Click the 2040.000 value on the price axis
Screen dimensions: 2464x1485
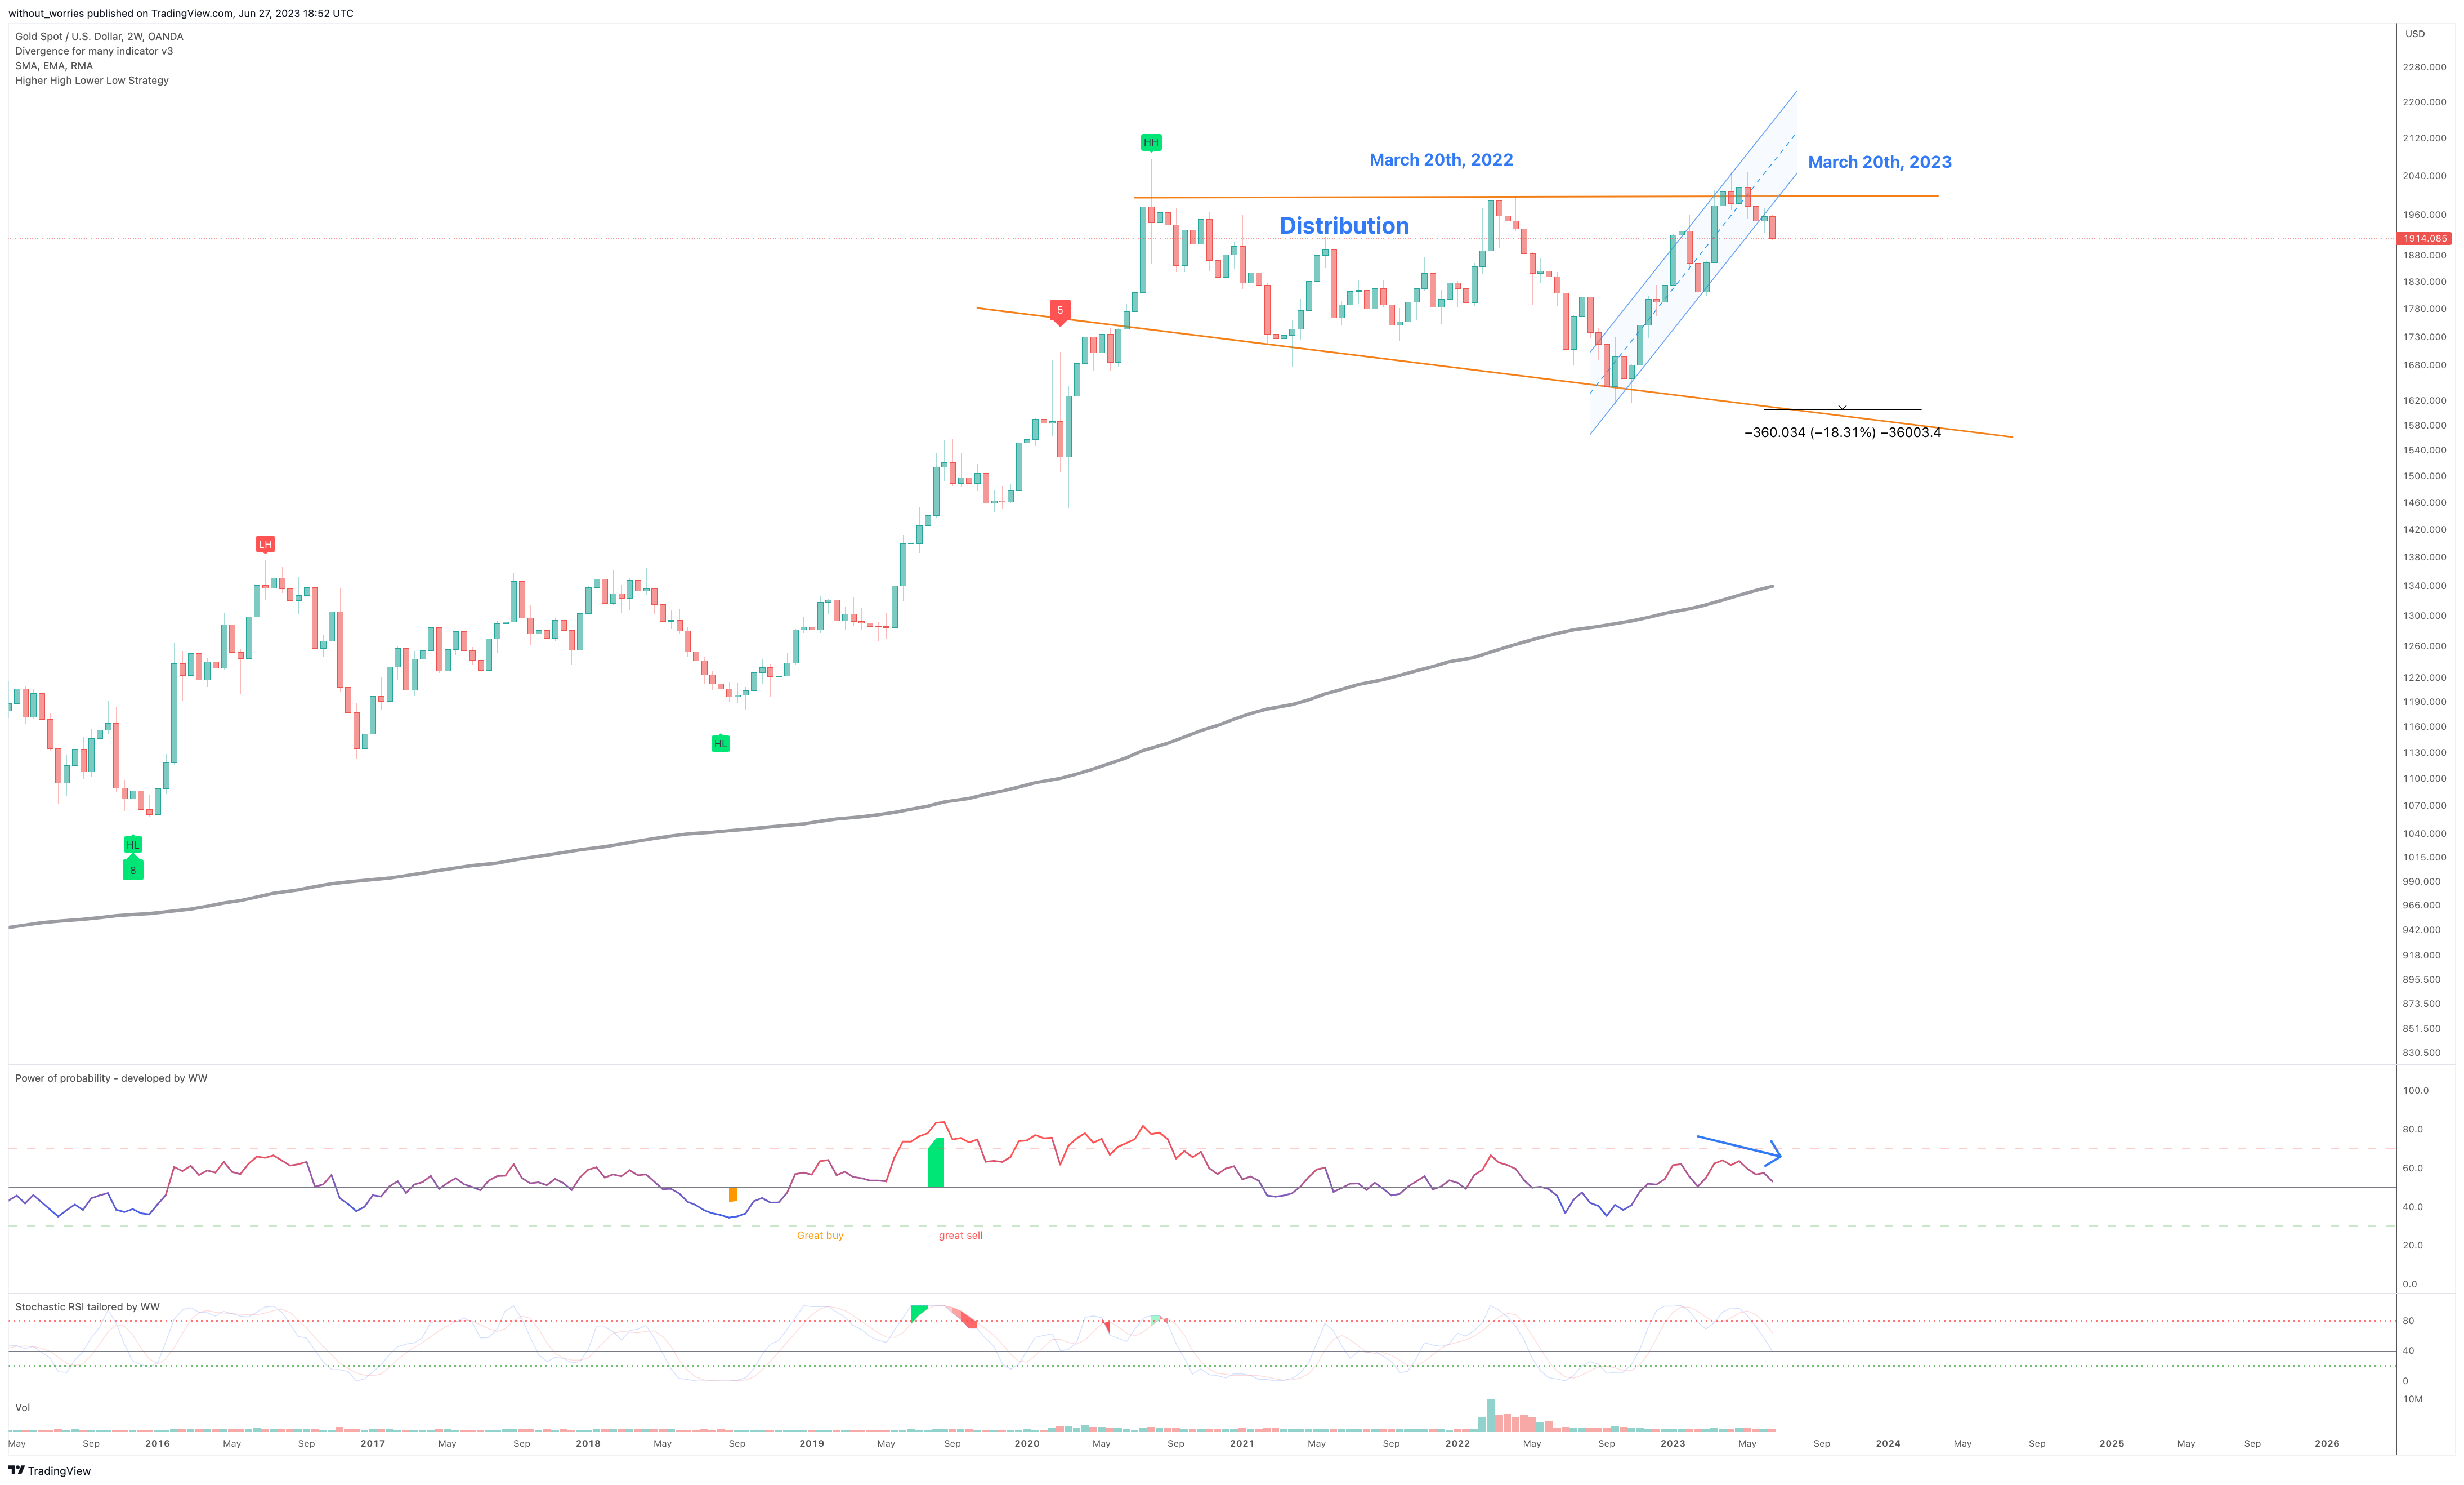pos(2425,176)
